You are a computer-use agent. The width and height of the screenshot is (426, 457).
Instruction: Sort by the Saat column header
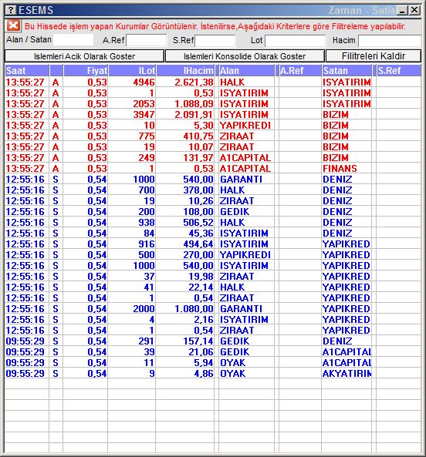27,71
